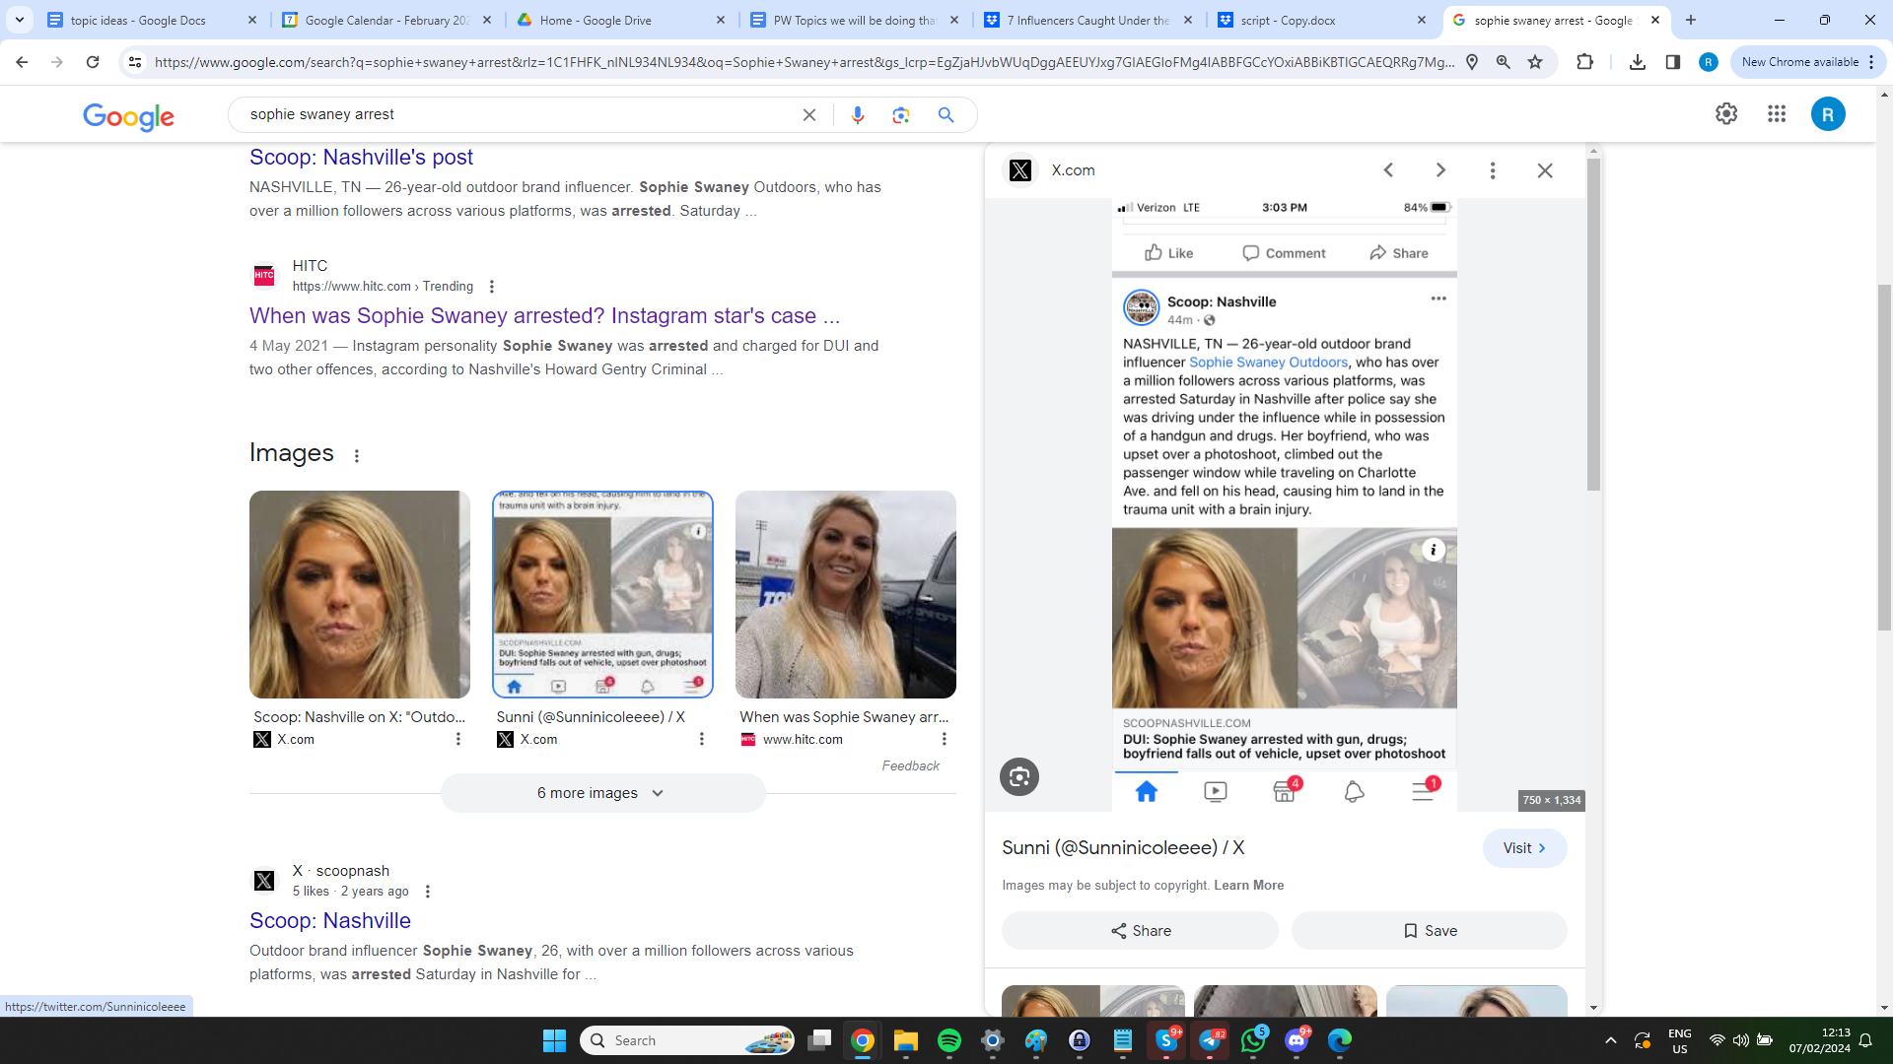
Task: Click Learn More about image copyright
Action: point(1249,886)
